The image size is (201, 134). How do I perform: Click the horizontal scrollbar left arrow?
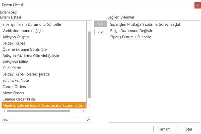pos(4,111)
